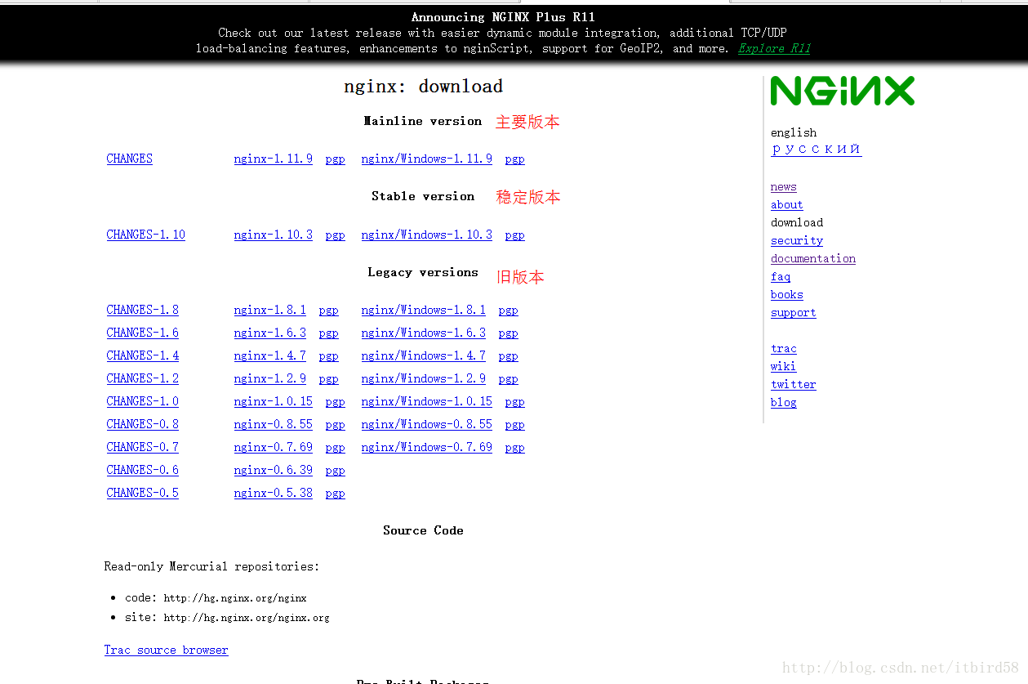The image size is (1028, 684).
Task: Open CHANGES-1.10 link
Action: point(145,235)
